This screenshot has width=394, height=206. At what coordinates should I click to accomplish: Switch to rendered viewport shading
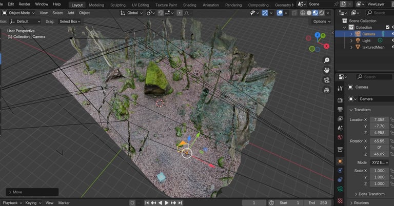321,13
